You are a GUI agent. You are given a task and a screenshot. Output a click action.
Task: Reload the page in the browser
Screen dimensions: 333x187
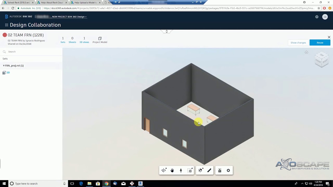[x=13, y=8]
